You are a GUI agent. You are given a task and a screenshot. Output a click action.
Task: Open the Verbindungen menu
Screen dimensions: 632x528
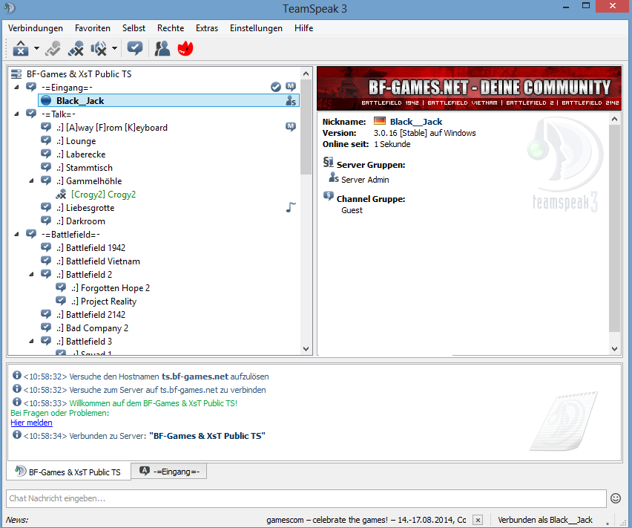pos(36,27)
